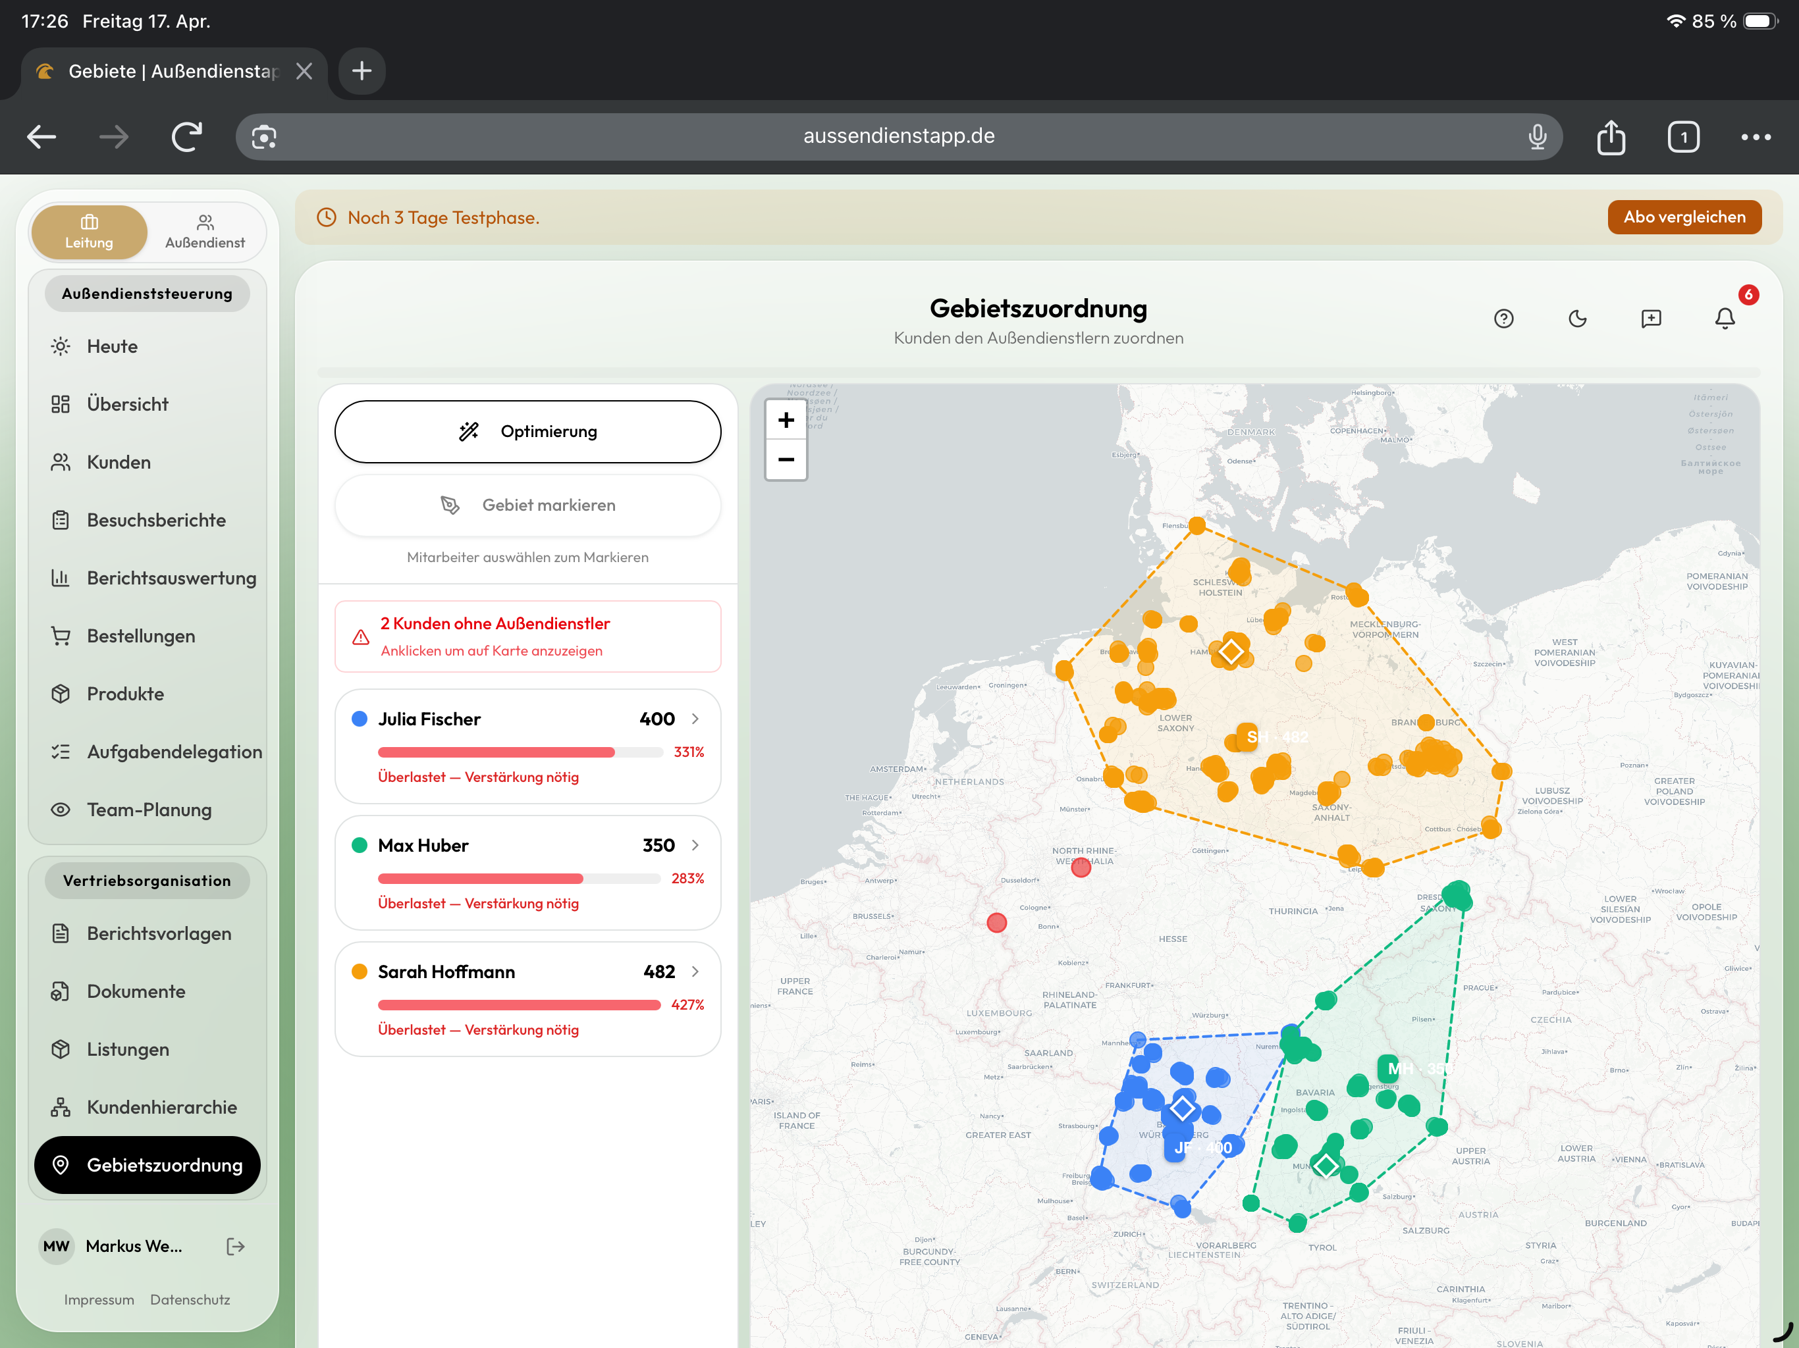Click the blue color dot for Julia Fischer
The image size is (1799, 1348).
[360, 719]
